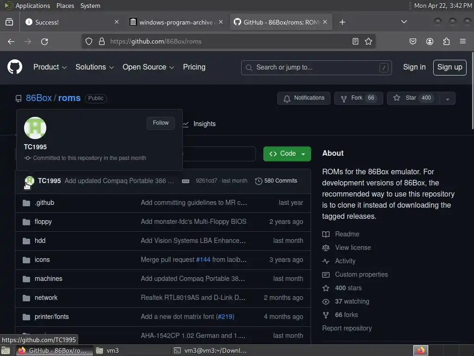
Task: Click the star icon beside 400 stars
Action: tap(326, 288)
